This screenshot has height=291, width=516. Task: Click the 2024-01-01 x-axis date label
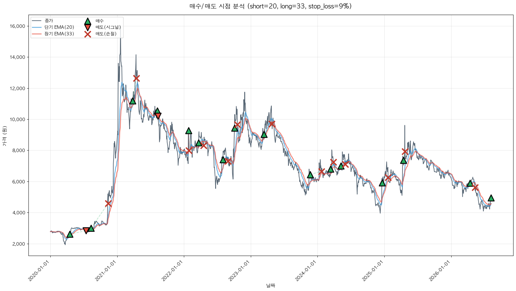pos(306,271)
